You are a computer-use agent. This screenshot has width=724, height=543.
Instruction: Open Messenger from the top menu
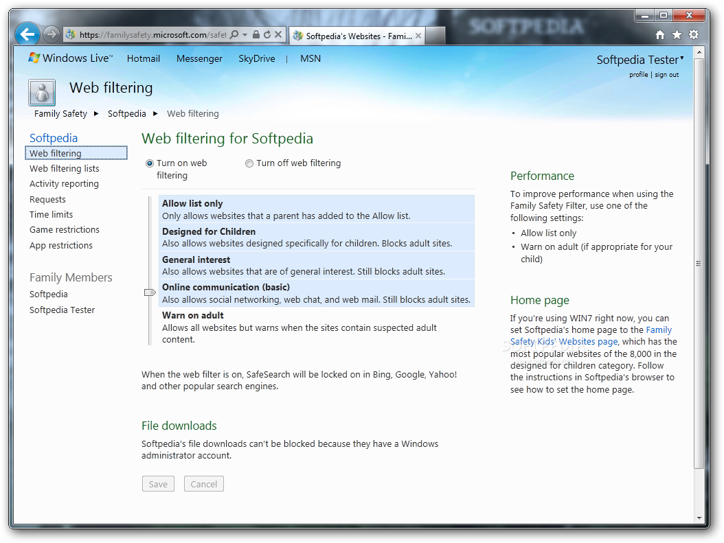(x=199, y=58)
